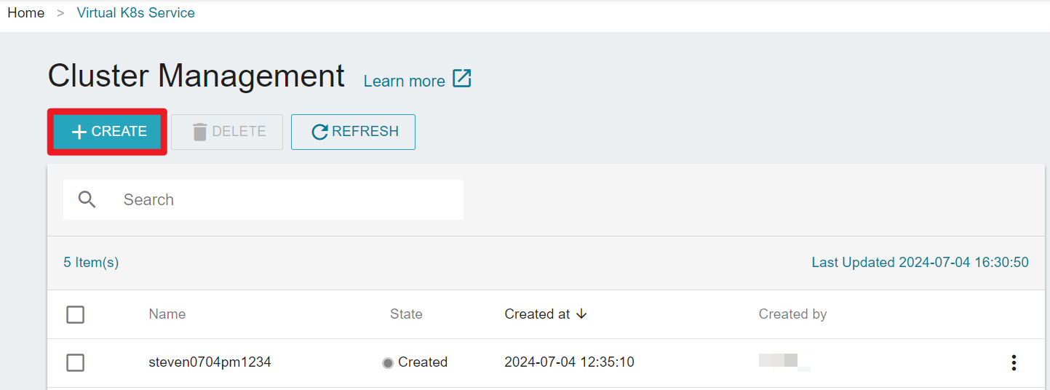The image size is (1050, 390).
Task: Open the Virtual K8s Service breadcrumb
Action: tap(136, 13)
